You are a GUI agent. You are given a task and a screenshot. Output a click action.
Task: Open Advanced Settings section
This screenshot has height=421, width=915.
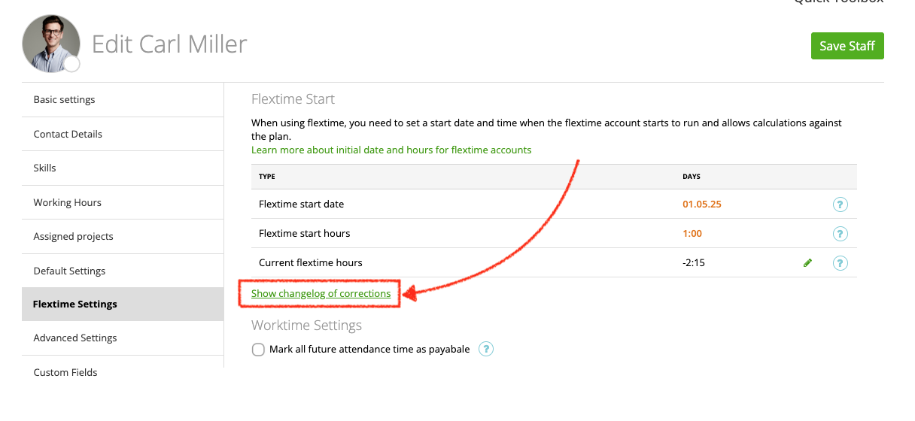(x=75, y=338)
